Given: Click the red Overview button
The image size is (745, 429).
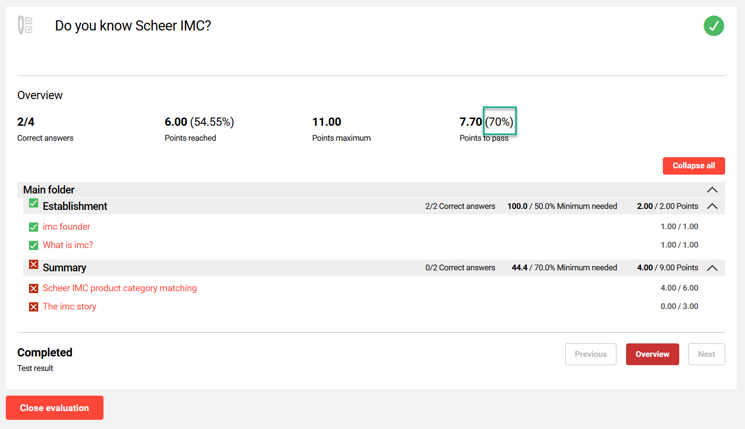Looking at the screenshot, I should pyautogui.click(x=652, y=354).
